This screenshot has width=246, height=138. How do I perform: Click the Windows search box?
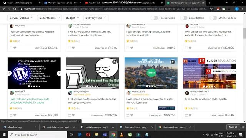pyautogui.click(x=38, y=135)
